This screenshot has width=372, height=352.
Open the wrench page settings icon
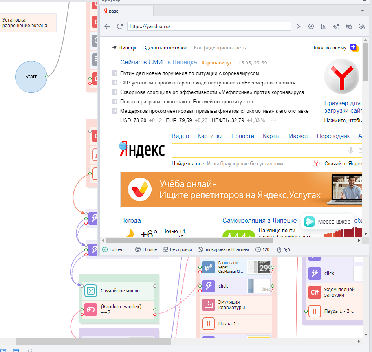(x=336, y=26)
